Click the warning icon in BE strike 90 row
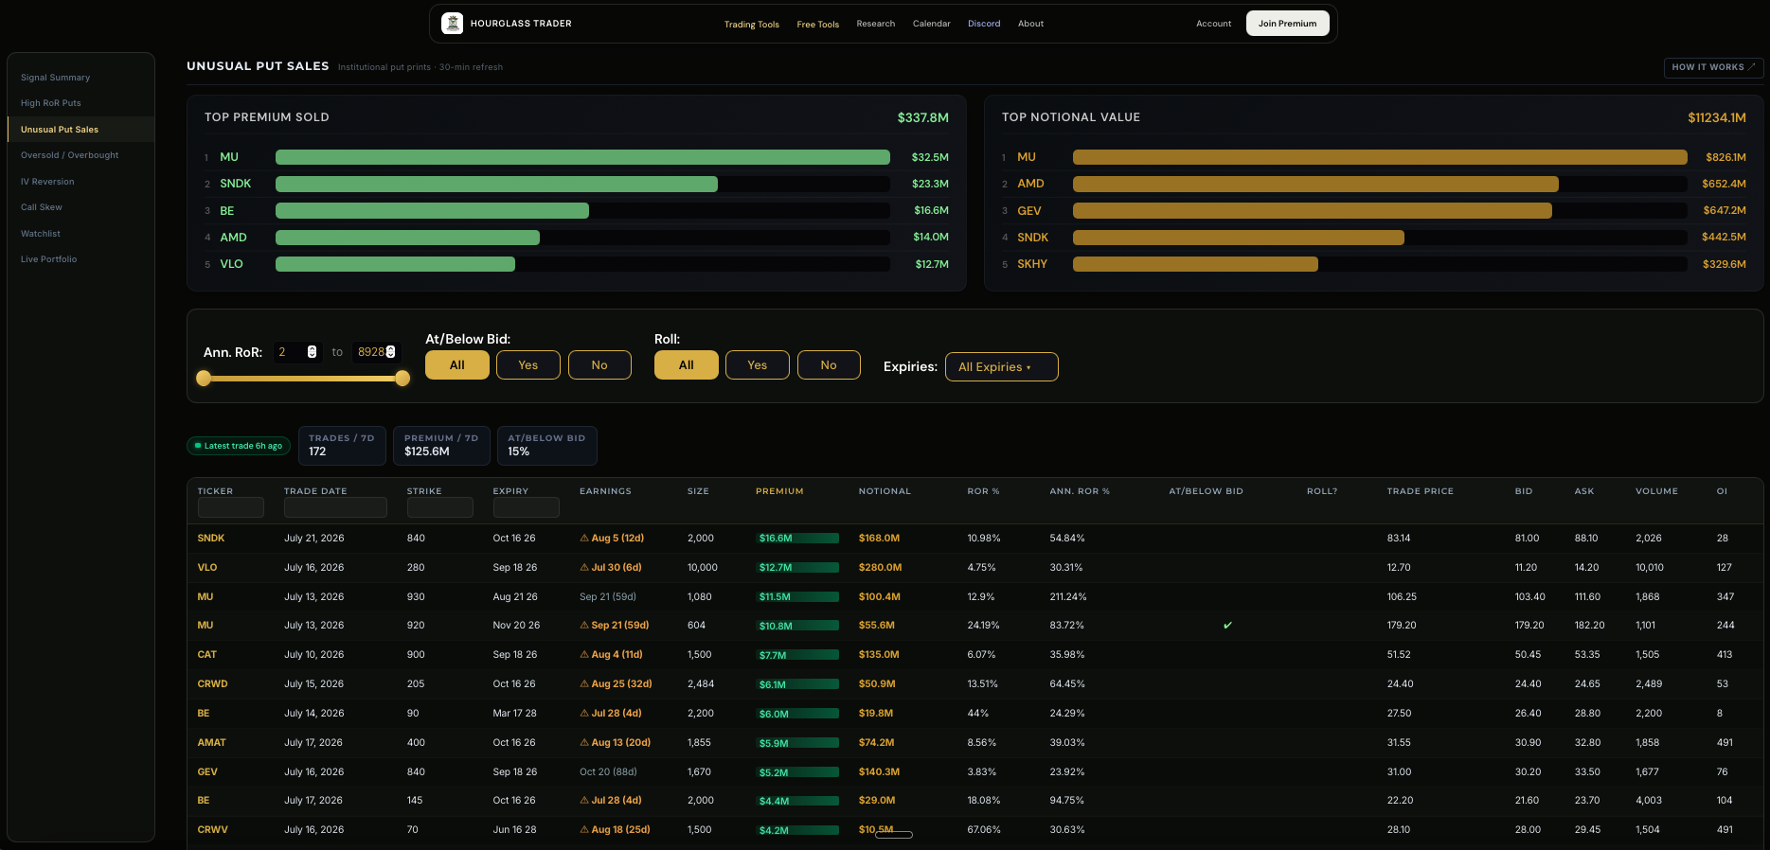This screenshot has height=850, width=1770. [584, 714]
